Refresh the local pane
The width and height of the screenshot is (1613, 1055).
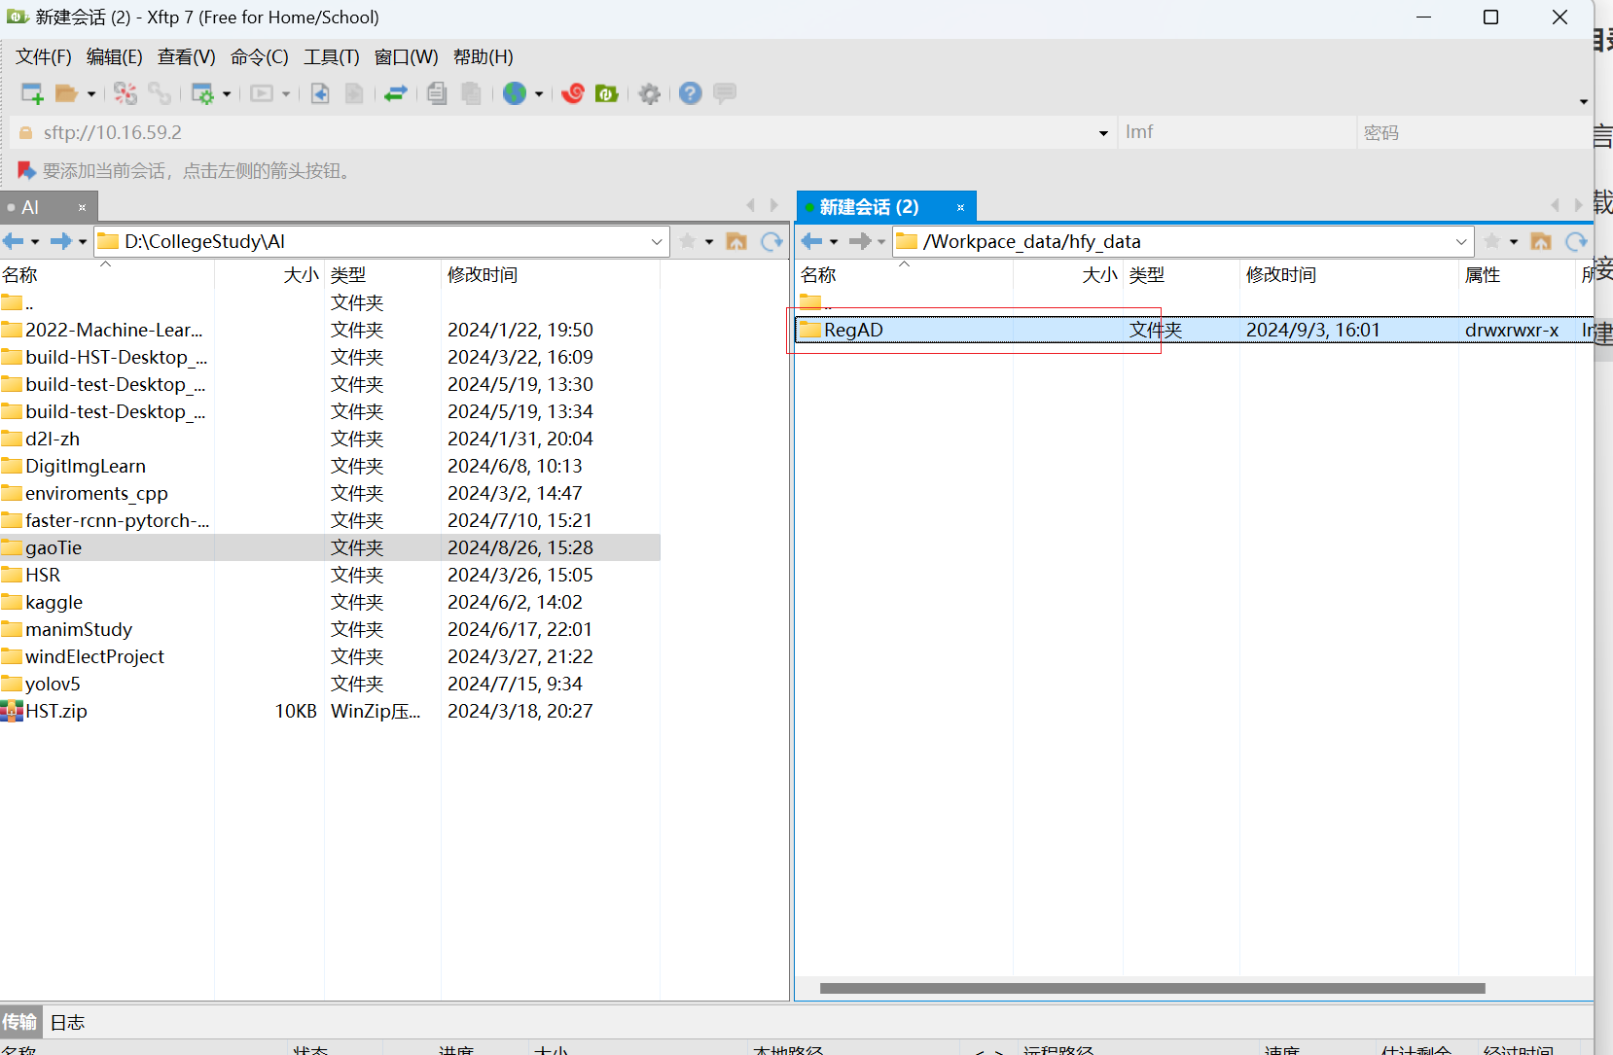[772, 241]
